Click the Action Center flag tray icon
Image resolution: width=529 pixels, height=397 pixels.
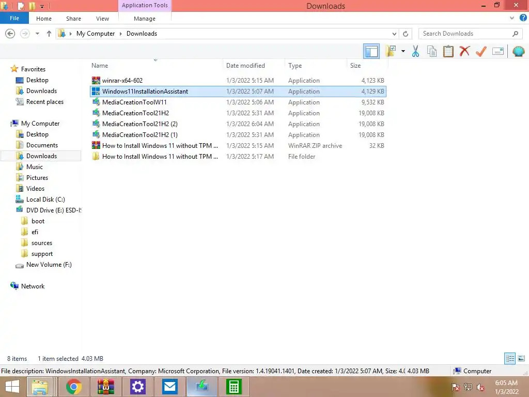click(455, 387)
